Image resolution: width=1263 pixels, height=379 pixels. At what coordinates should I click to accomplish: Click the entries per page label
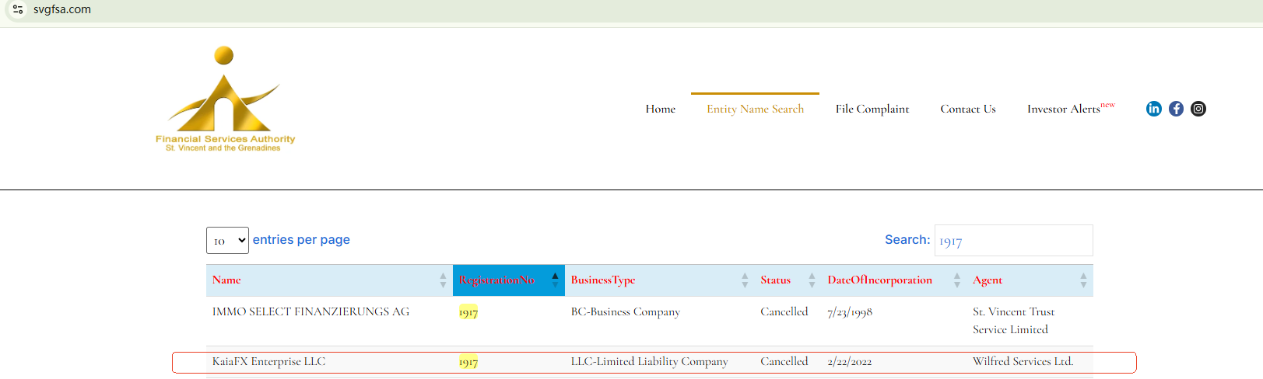pyautogui.click(x=301, y=240)
